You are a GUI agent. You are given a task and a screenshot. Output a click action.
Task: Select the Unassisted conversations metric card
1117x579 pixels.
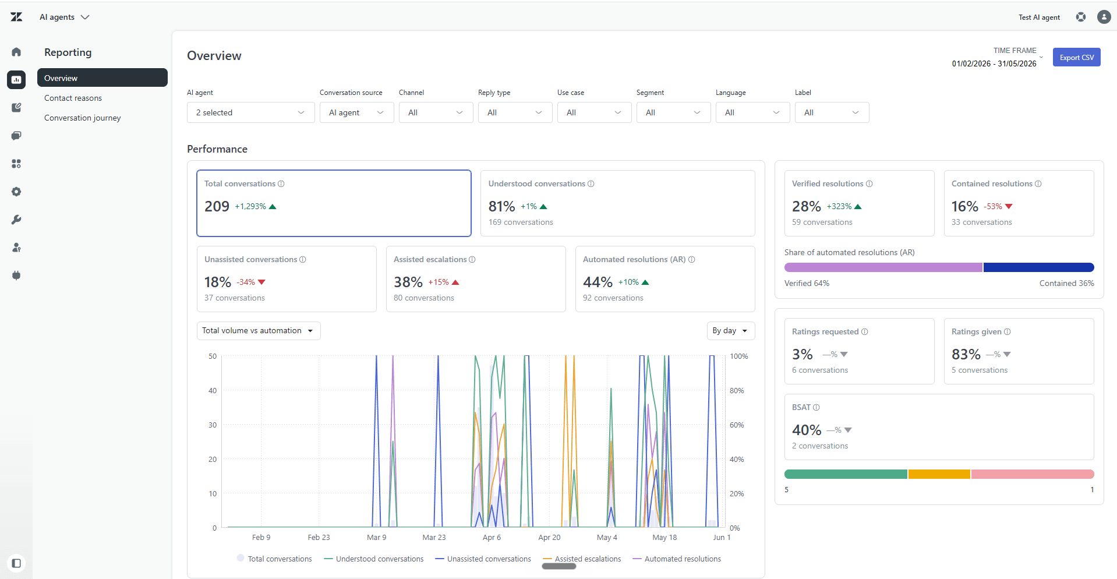pyautogui.click(x=287, y=279)
